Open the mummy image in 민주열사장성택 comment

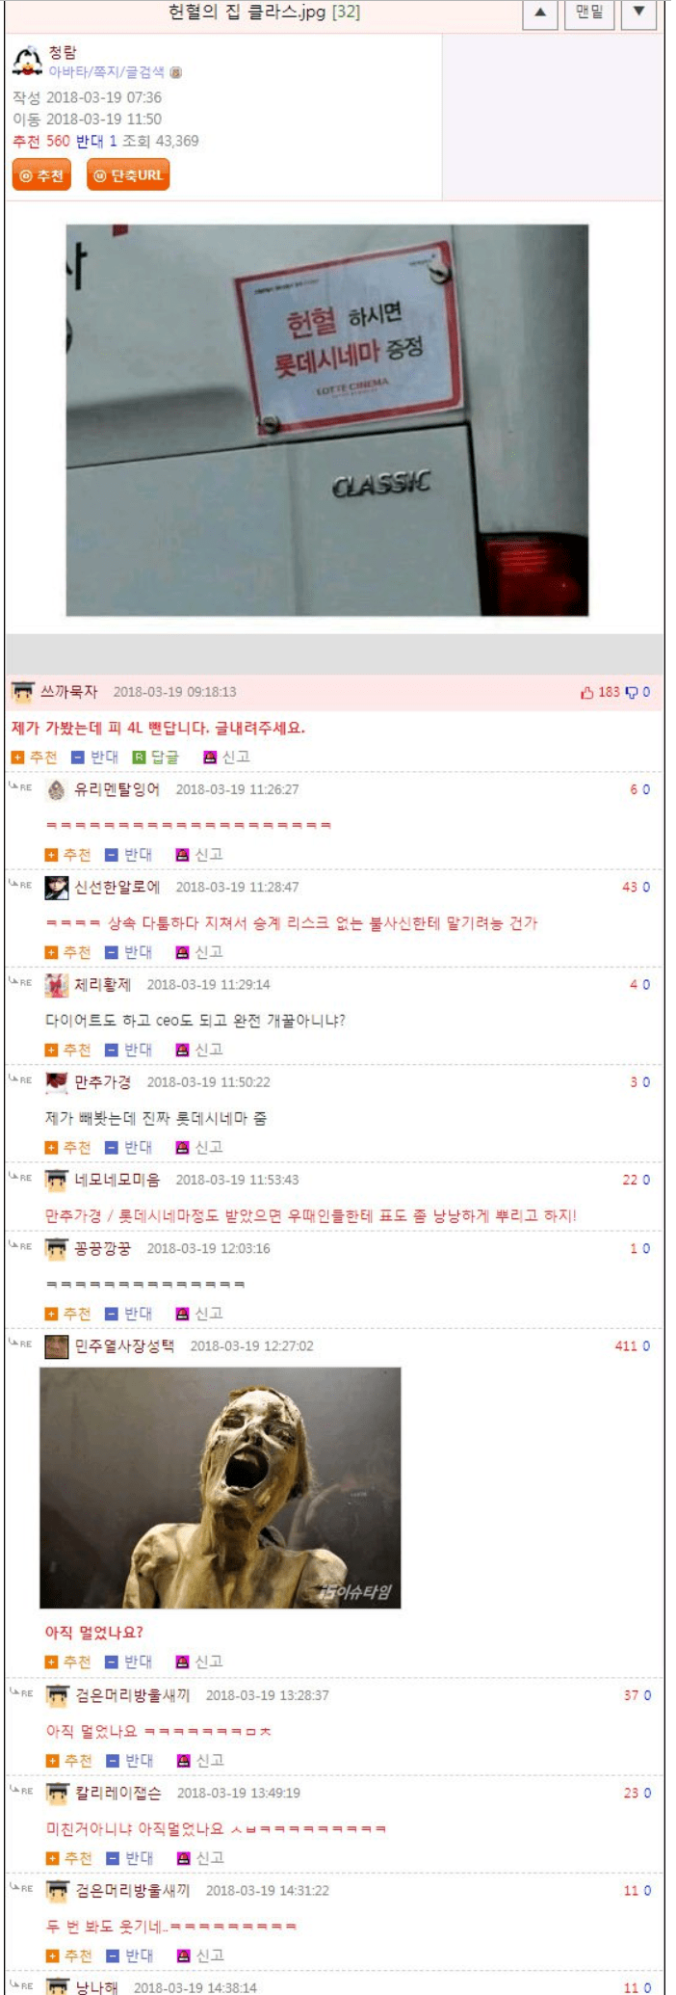pos(221,1488)
